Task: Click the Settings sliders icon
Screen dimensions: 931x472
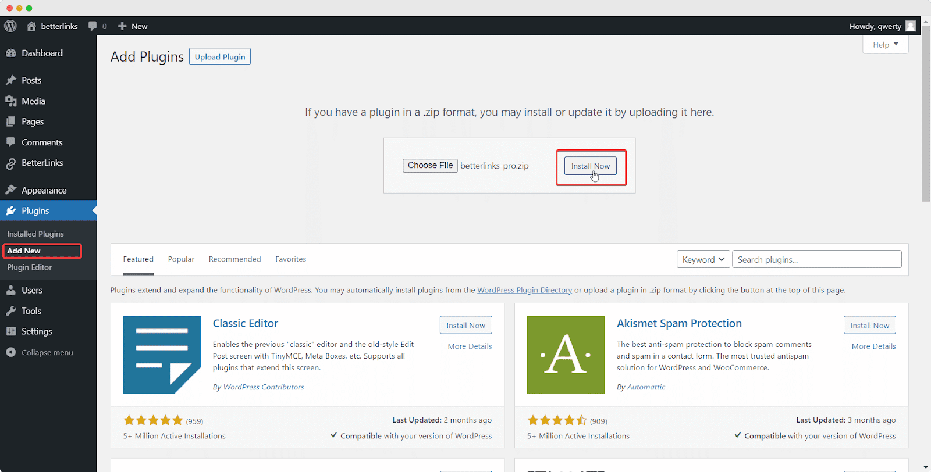Action: pos(11,331)
